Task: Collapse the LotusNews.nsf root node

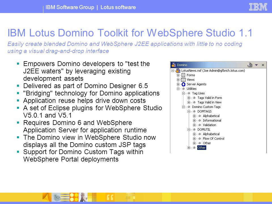Action: click(x=173, y=71)
